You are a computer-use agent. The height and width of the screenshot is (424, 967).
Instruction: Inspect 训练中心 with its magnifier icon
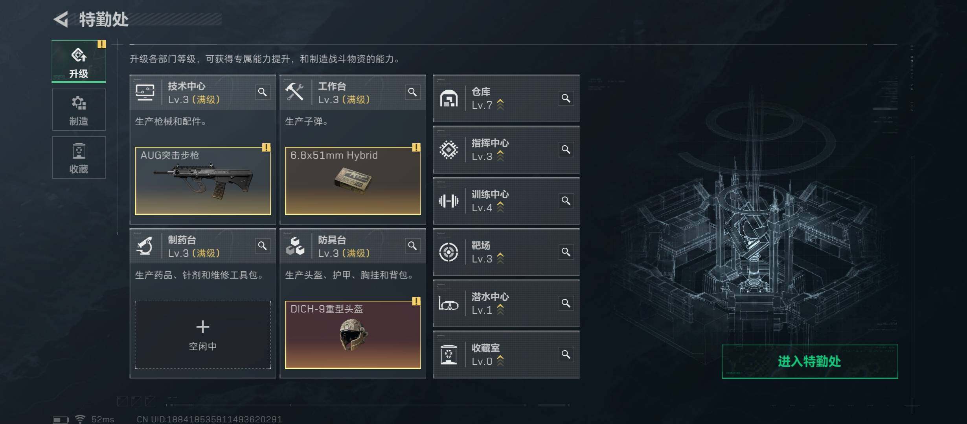[566, 201]
